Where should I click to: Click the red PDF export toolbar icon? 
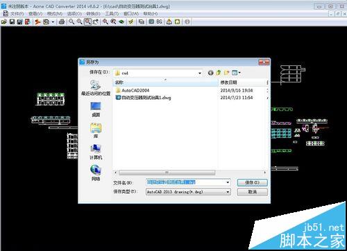(x=28, y=21)
